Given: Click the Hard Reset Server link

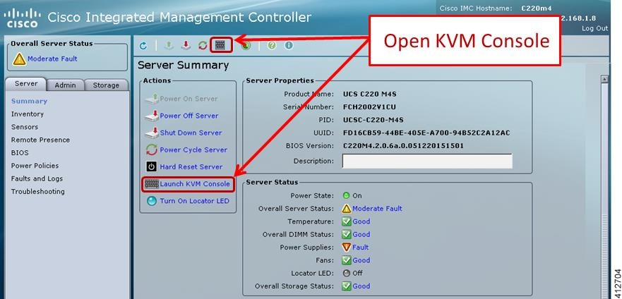Looking at the screenshot, I should tap(191, 167).
